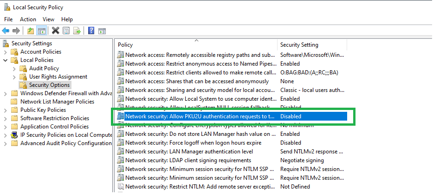The height and width of the screenshot is (195, 433).
Task: Select User Rights Assignment in tree
Action: (58, 77)
